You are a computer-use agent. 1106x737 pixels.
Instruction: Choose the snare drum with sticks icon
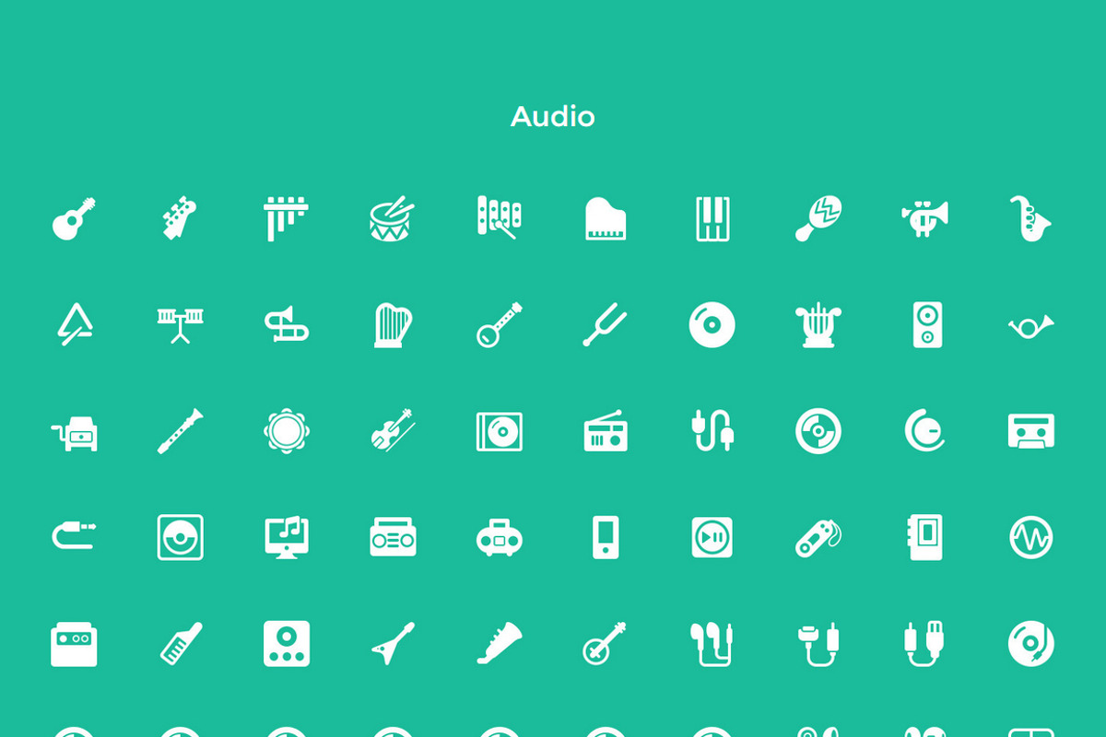[393, 218]
